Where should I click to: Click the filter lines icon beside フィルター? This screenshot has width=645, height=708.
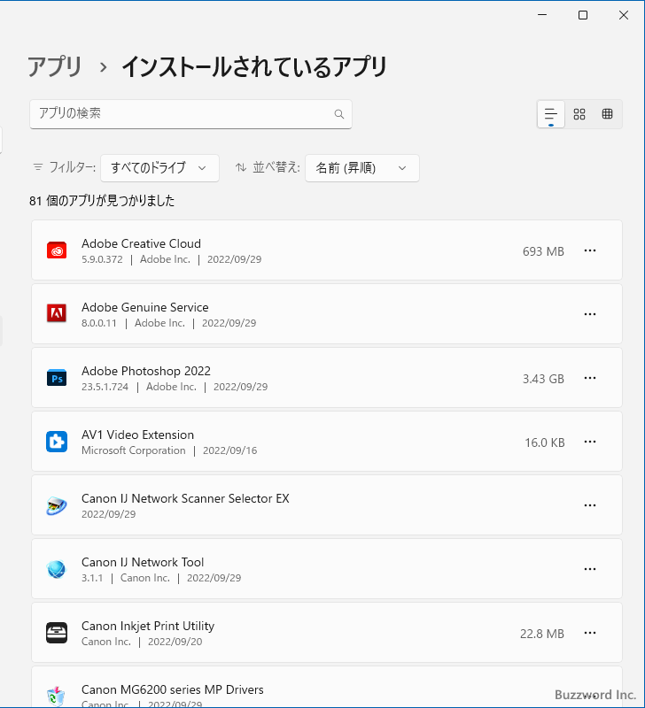coord(38,167)
